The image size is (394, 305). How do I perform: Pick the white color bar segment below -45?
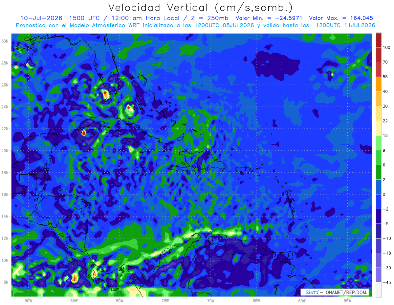pyautogui.click(x=379, y=290)
